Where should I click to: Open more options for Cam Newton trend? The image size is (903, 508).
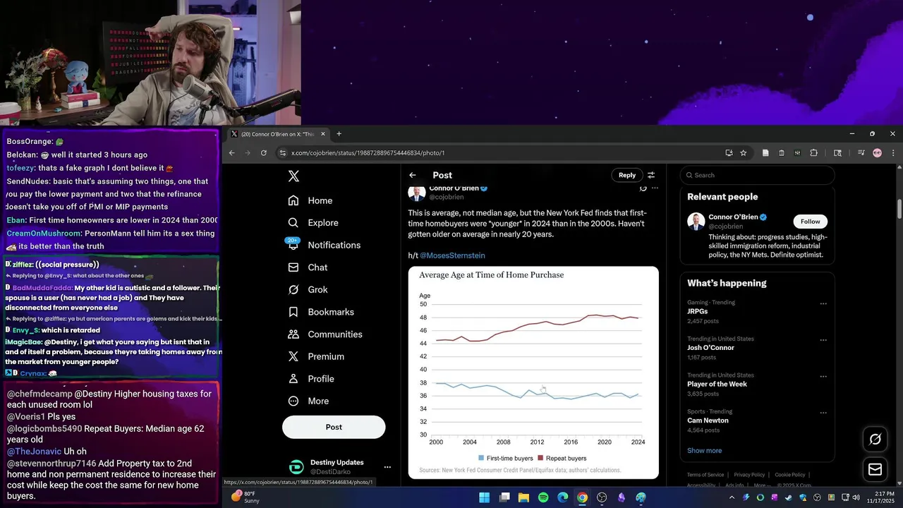click(823, 413)
